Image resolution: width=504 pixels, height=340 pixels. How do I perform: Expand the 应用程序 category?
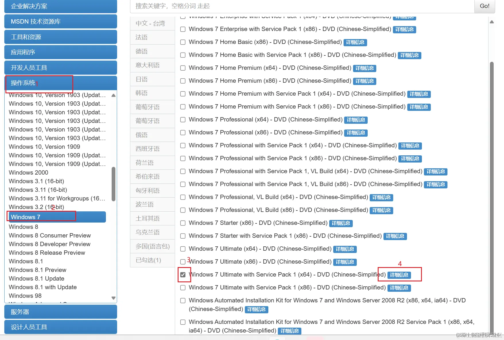[x=61, y=52]
